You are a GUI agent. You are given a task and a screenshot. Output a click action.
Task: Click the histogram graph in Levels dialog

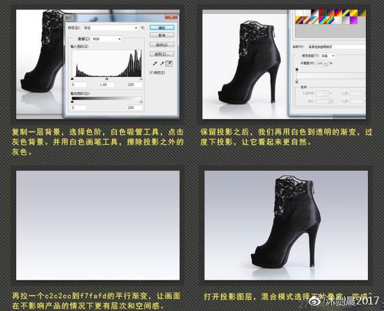point(107,64)
